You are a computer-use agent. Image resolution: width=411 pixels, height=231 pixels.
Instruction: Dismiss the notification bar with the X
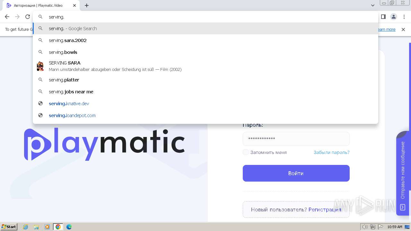coord(403,30)
